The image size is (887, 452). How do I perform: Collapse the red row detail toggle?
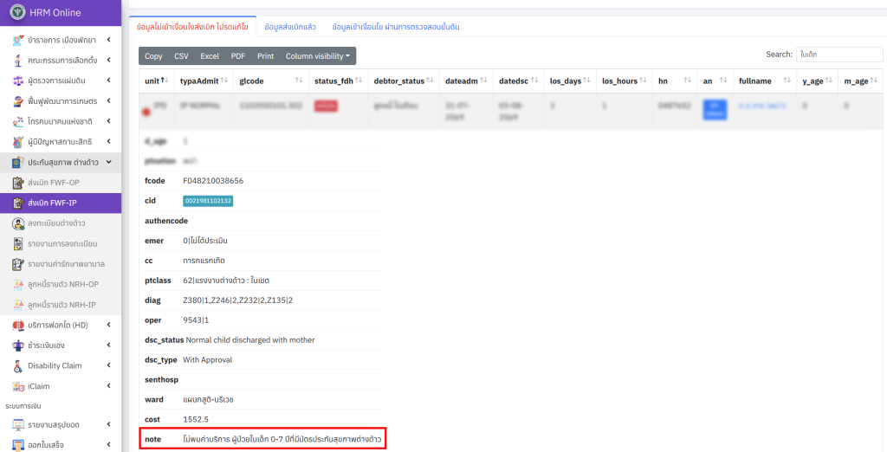click(146, 113)
